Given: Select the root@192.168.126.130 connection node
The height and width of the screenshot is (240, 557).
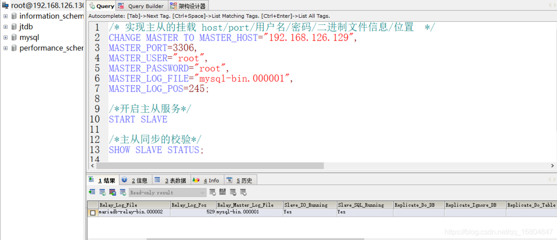Looking at the screenshot, I should pyautogui.click(x=47, y=6).
